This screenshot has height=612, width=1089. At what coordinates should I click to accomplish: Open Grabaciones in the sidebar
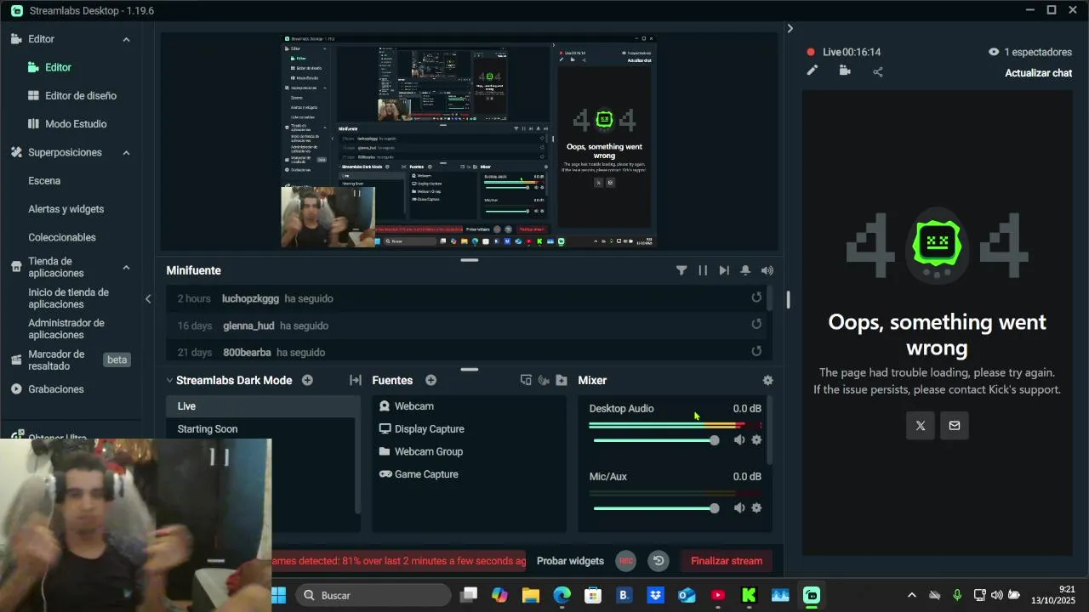(55, 388)
